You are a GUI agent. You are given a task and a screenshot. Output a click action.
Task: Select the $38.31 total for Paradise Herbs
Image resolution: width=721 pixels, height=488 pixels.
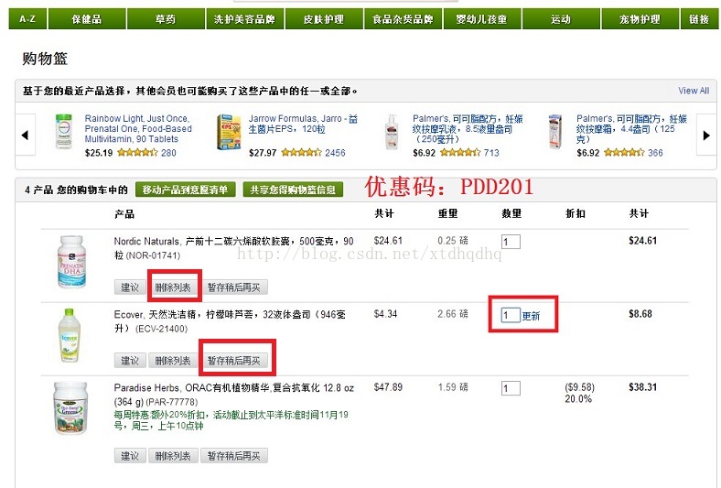pos(643,386)
